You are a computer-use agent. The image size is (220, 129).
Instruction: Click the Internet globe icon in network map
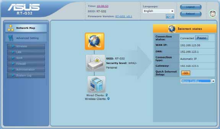tap(95, 41)
